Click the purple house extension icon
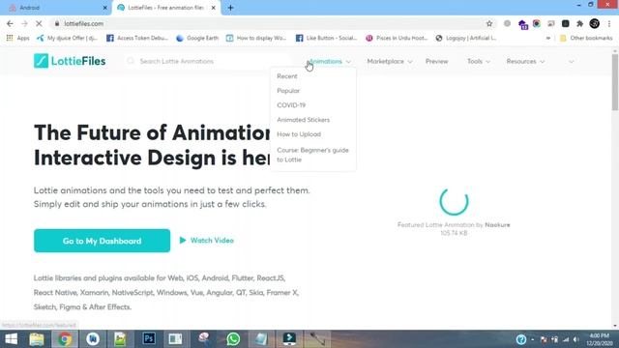The width and height of the screenshot is (619, 348). 522,24
